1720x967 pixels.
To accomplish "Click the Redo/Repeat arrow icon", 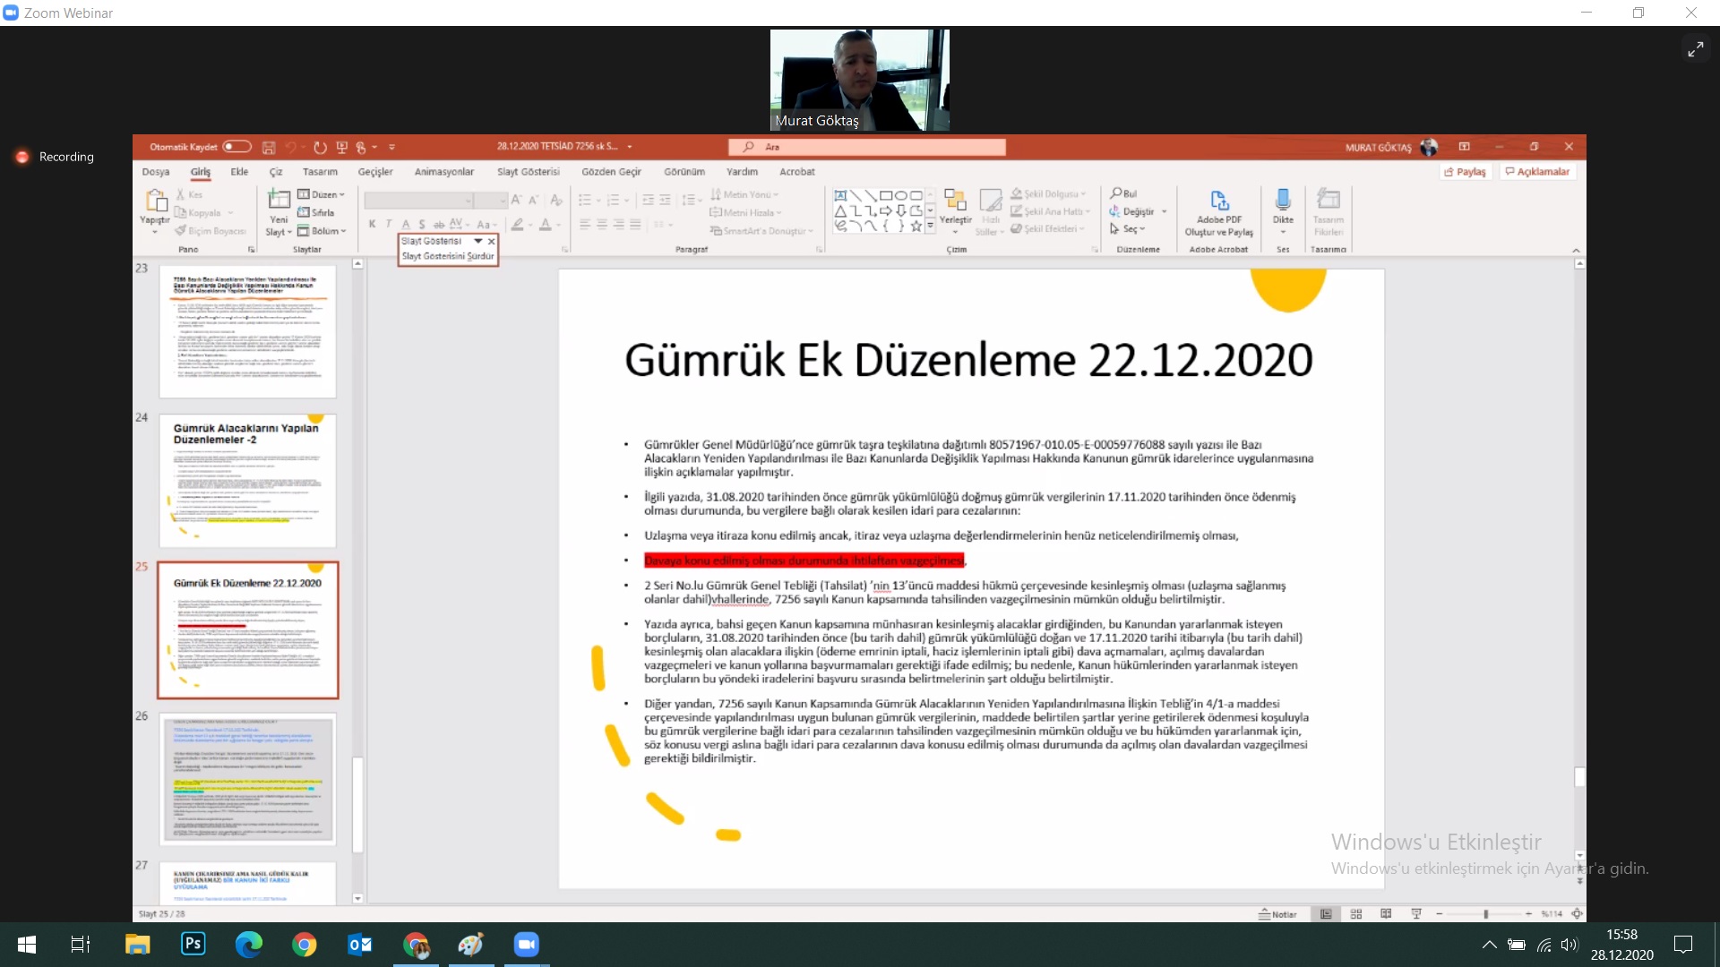I will (x=320, y=147).
